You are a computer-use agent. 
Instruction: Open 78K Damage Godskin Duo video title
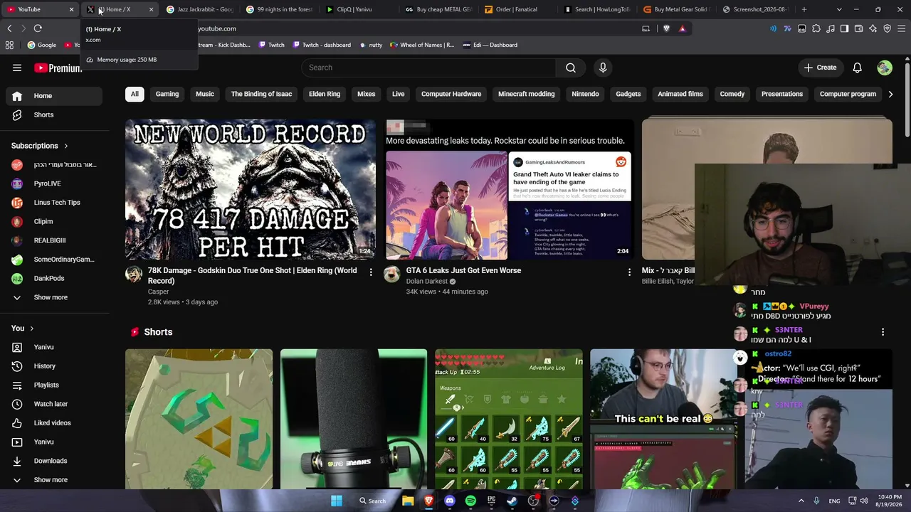(252, 275)
